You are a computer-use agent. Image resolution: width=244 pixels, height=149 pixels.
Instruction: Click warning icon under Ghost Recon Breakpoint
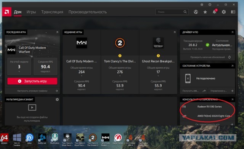pos(158,56)
